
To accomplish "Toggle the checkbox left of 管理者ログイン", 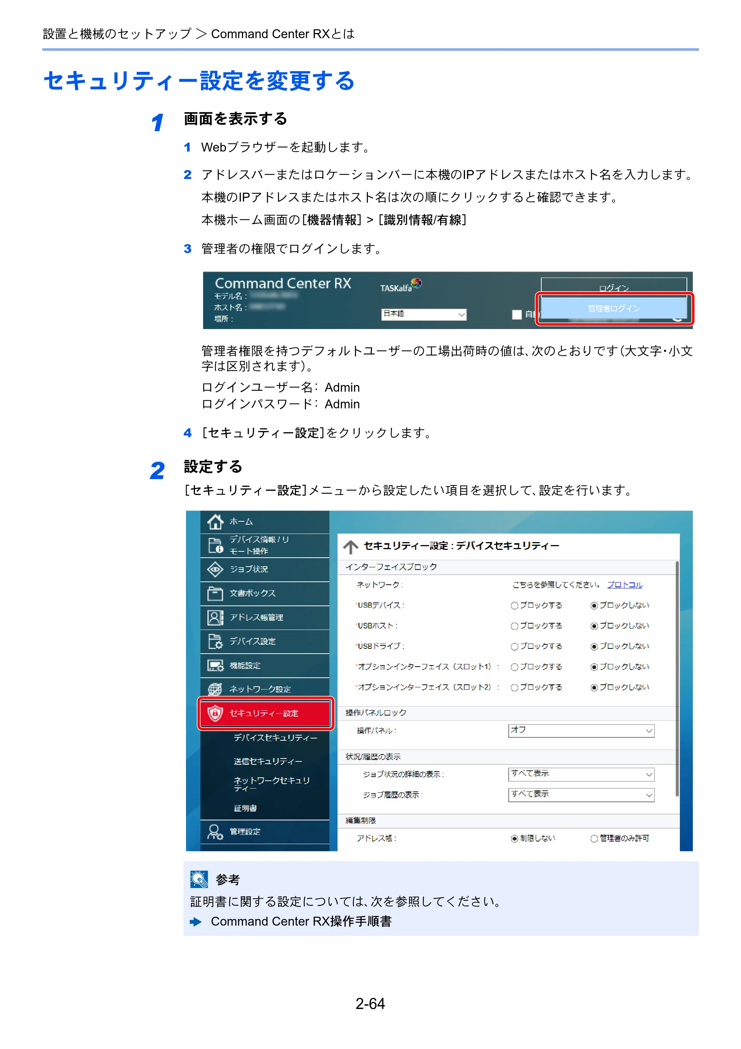I will coord(517,314).
